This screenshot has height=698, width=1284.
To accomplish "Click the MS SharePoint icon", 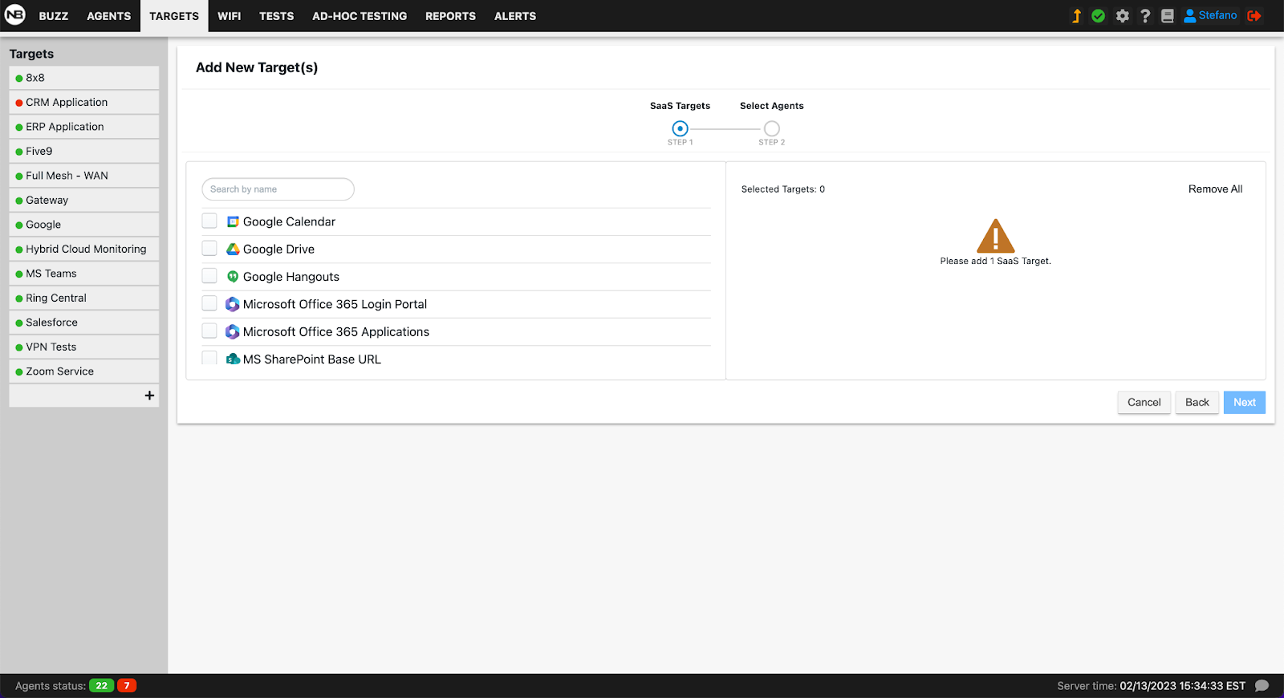I will pyautogui.click(x=233, y=359).
